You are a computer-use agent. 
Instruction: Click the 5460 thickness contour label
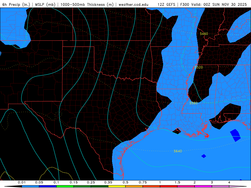204,34
